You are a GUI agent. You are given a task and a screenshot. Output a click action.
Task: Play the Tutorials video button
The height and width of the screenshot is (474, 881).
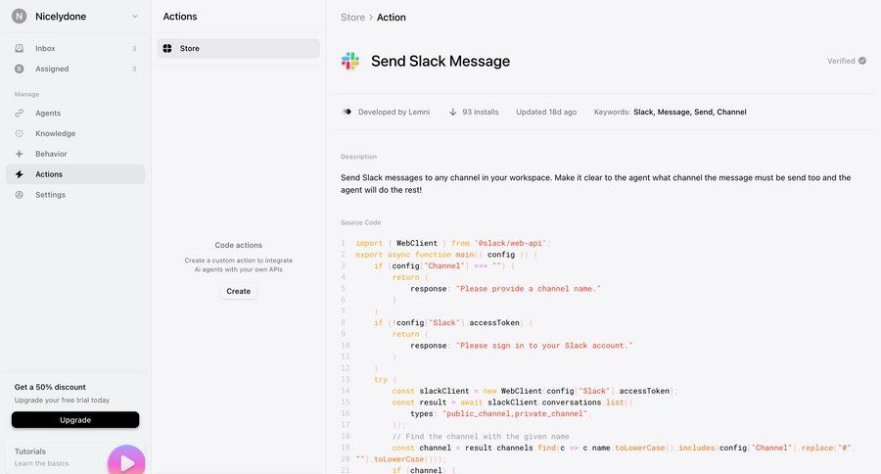pyautogui.click(x=126, y=461)
